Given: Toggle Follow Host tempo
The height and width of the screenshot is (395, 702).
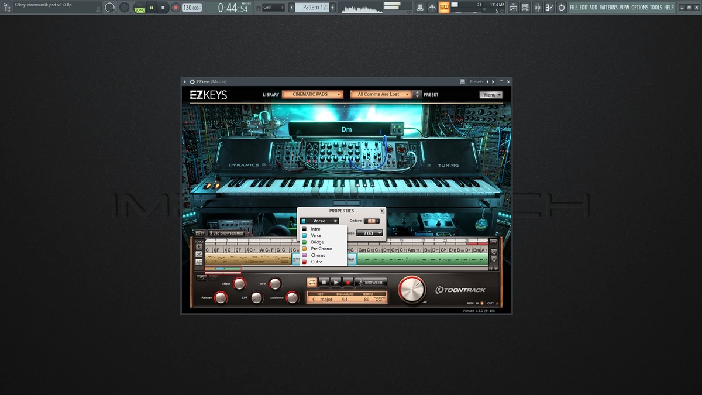Looking at the screenshot, I should click(380, 299).
